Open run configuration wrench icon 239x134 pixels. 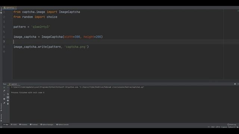pyautogui.click(x=4, y=91)
